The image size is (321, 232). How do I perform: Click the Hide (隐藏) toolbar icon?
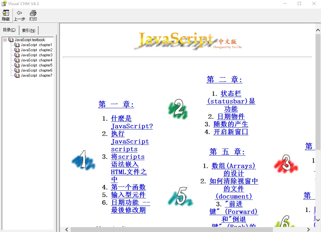click(6, 13)
